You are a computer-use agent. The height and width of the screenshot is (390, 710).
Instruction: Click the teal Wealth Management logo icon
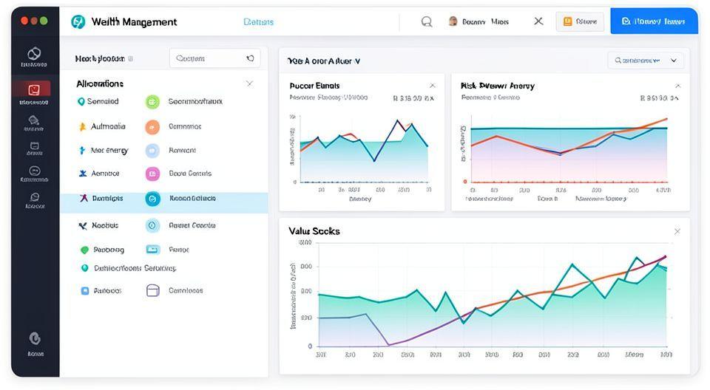tap(78, 21)
